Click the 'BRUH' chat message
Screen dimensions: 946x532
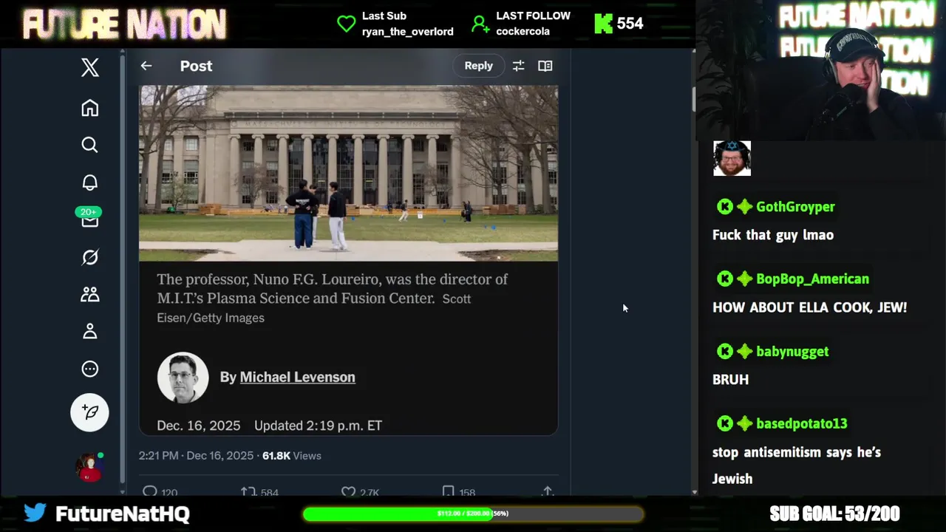730,380
